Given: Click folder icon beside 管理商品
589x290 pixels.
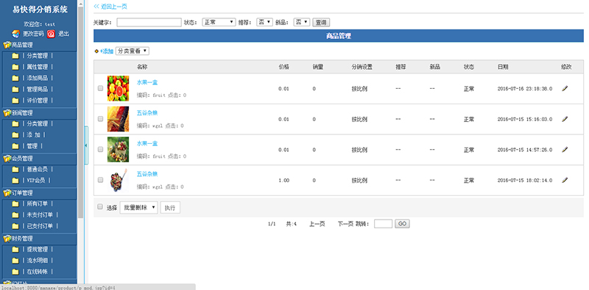Looking at the screenshot, I should [x=15, y=90].
